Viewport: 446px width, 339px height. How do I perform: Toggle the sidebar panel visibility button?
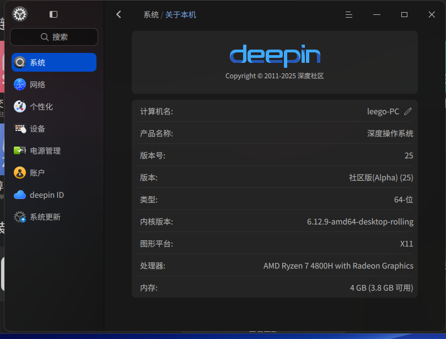coord(53,14)
